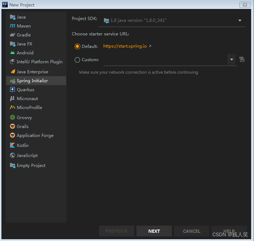The height and width of the screenshot is (241, 254).
Task: Click the Gradle elephant icon
Action: coord(13,35)
